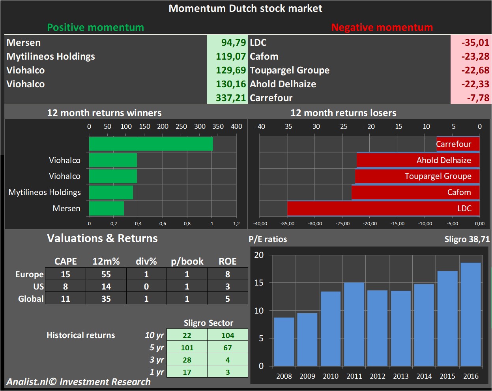Select the CAPE column header

[x=65, y=261]
